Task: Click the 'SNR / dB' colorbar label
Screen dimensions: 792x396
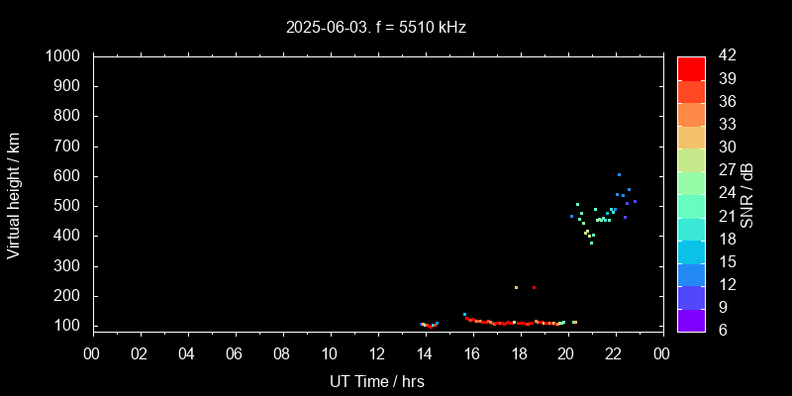Action: coord(747,194)
